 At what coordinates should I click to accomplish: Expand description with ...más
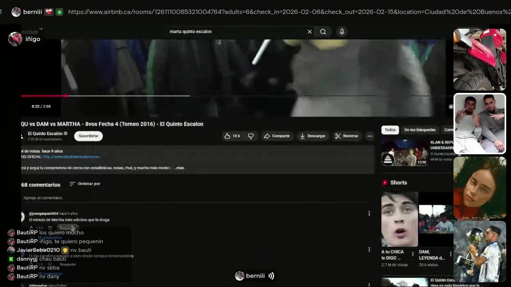point(179,168)
